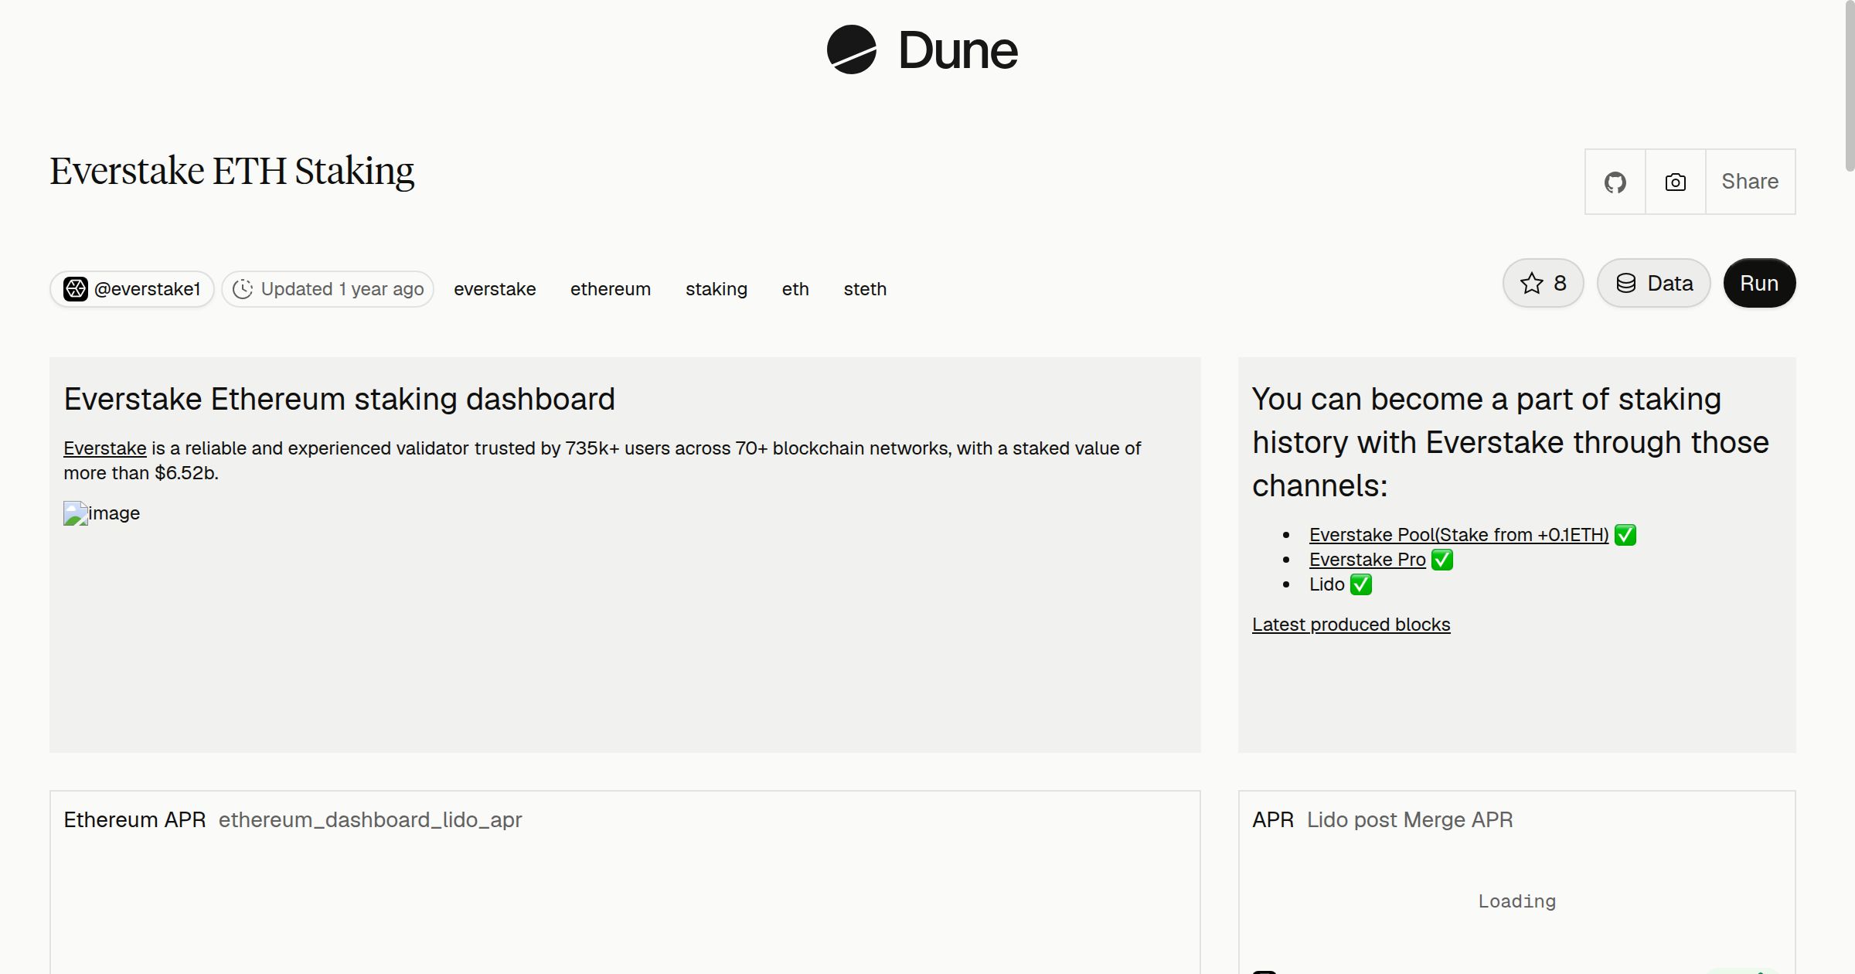Click the Updated 1 year ago badge
The width and height of the screenshot is (1855, 974).
coord(328,289)
